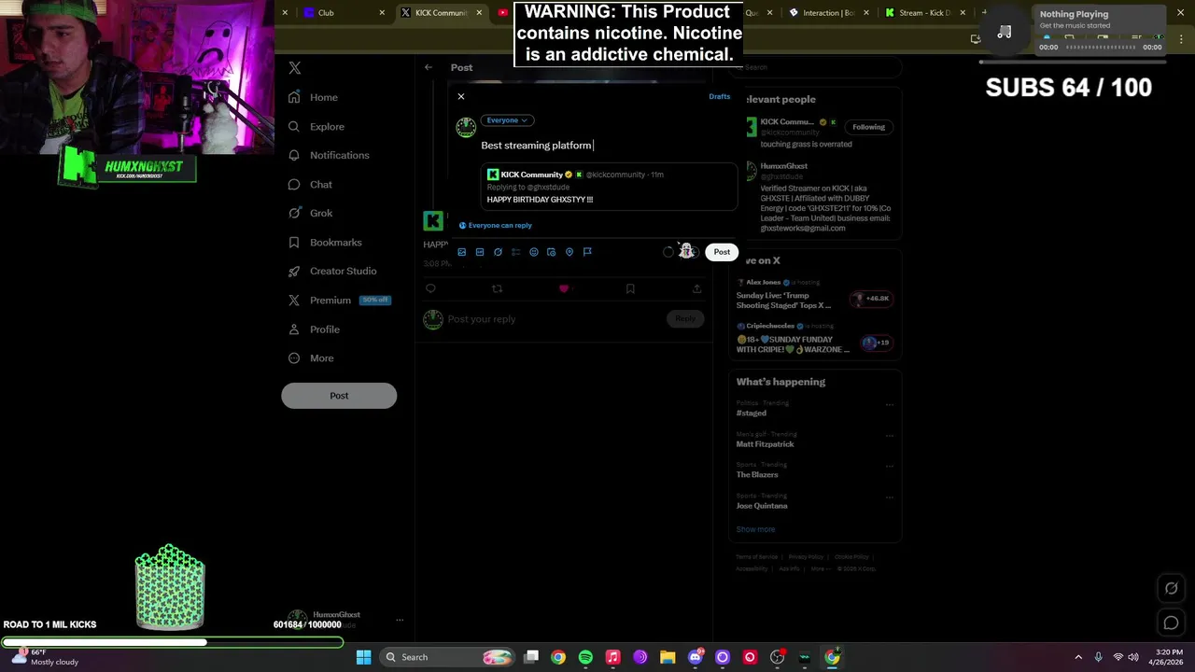
Task: Repost the KICK Community post
Action: point(498,289)
